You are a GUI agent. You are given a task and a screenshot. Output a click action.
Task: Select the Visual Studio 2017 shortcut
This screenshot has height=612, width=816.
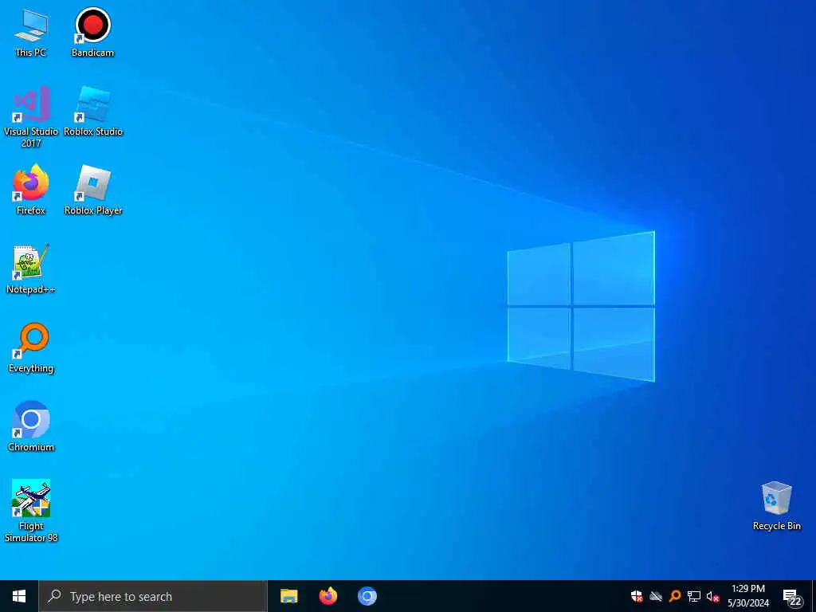pos(31,118)
